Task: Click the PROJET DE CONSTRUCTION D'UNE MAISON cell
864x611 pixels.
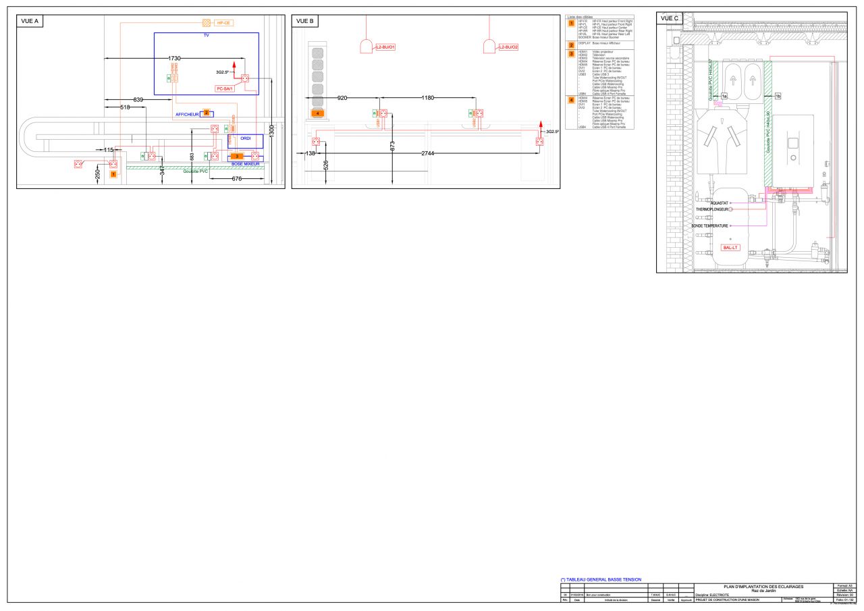Action: pyautogui.click(x=738, y=600)
